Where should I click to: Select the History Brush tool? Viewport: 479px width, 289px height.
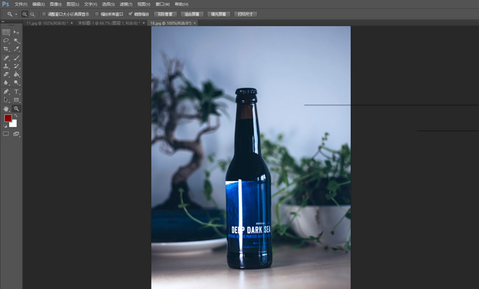(x=16, y=66)
